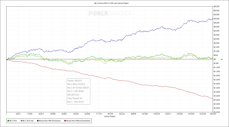Image resolution: width=229 pixels, height=127 pixels.
Task: Click the 8,973 x-axis tick label
Action: (x=18, y=114)
